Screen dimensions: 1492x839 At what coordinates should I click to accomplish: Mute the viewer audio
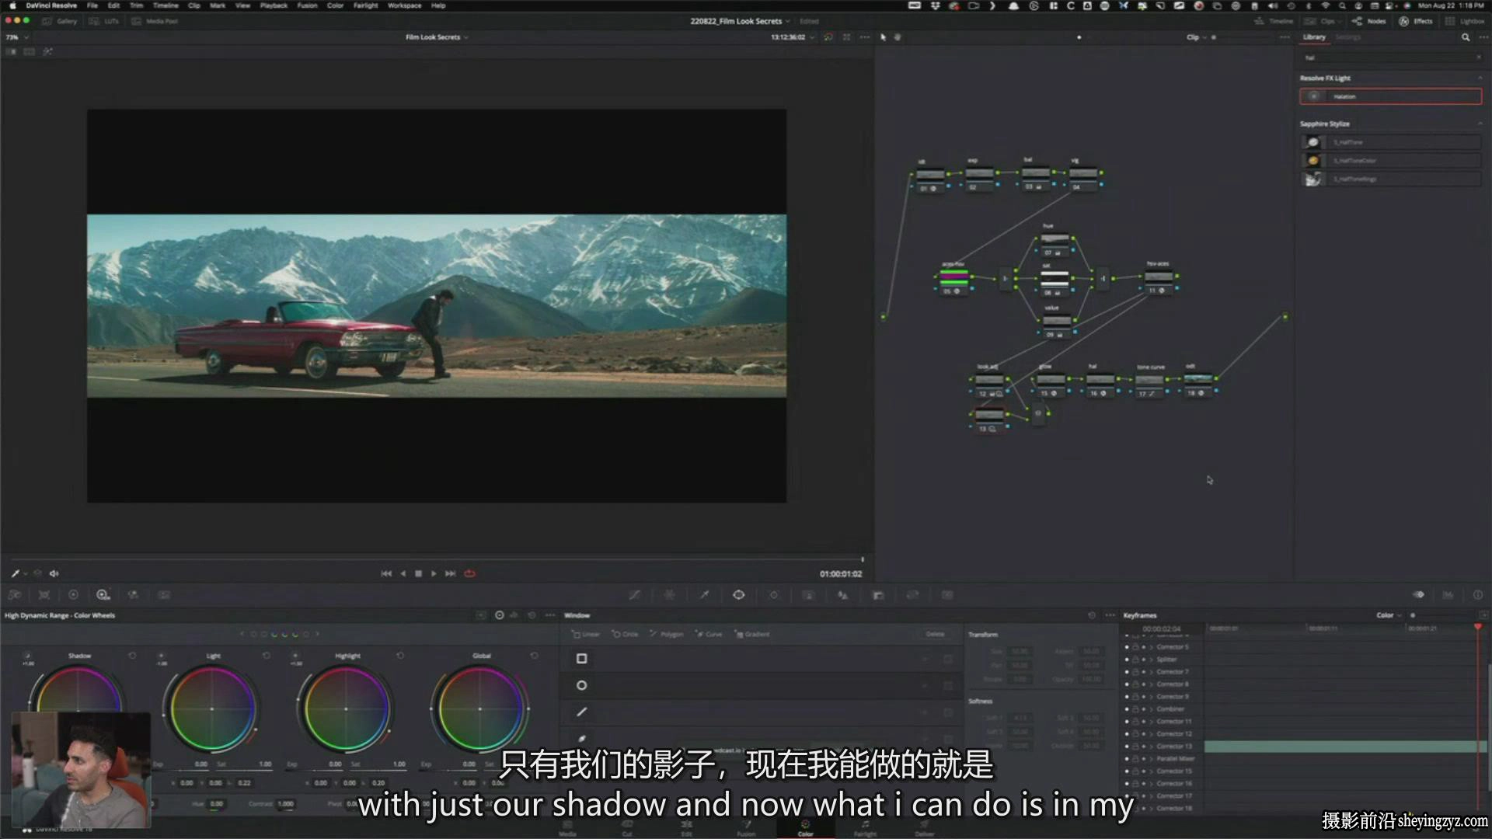click(54, 574)
